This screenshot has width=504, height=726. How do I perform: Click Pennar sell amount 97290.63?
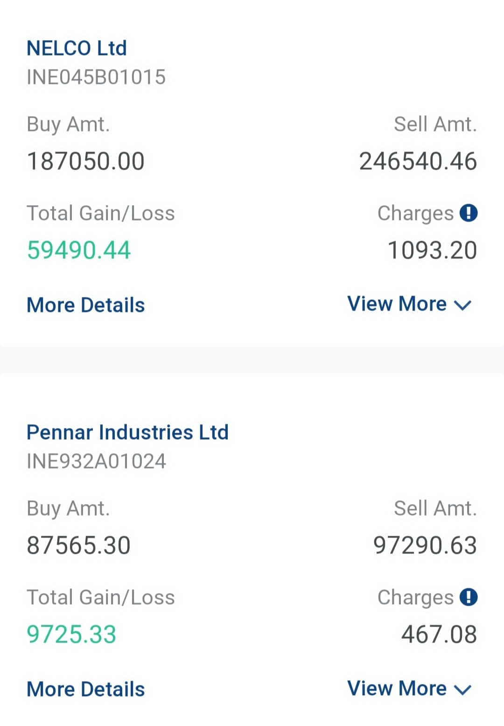[x=425, y=546]
